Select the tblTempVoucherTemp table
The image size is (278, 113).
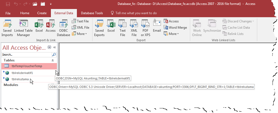pos(29,66)
